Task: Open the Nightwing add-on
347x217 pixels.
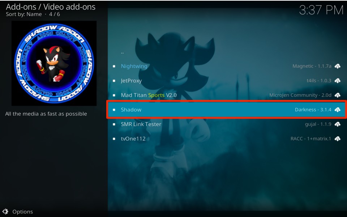Action: (226, 66)
